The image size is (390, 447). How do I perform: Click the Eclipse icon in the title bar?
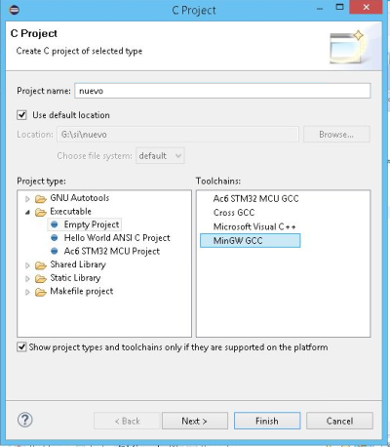pyautogui.click(x=15, y=10)
